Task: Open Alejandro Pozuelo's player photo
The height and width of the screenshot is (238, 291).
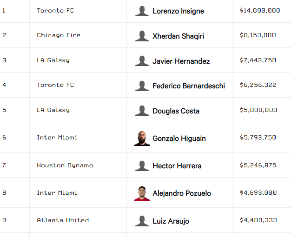Action: pyautogui.click(x=142, y=193)
